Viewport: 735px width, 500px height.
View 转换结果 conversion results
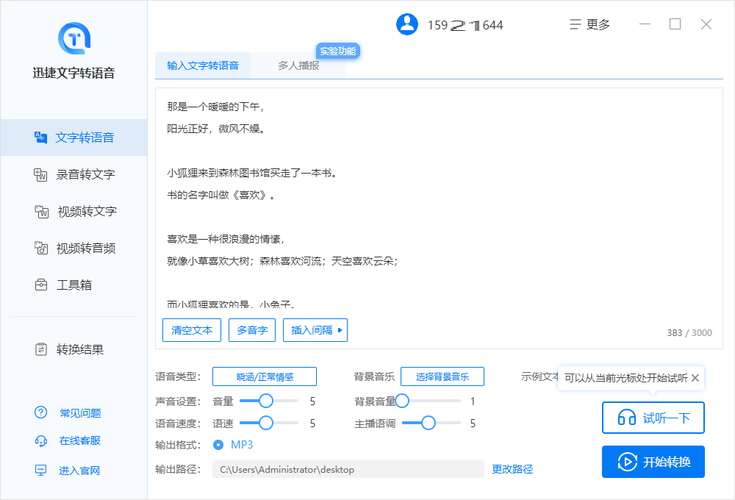(x=70, y=349)
